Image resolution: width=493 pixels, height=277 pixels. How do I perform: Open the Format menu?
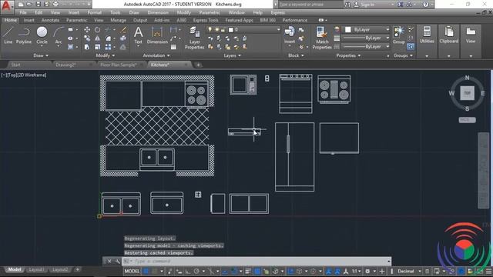click(94, 12)
